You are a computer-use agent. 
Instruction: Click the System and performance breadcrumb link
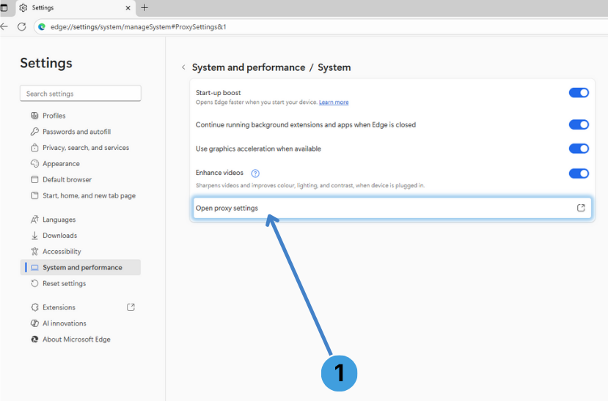pos(248,67)
